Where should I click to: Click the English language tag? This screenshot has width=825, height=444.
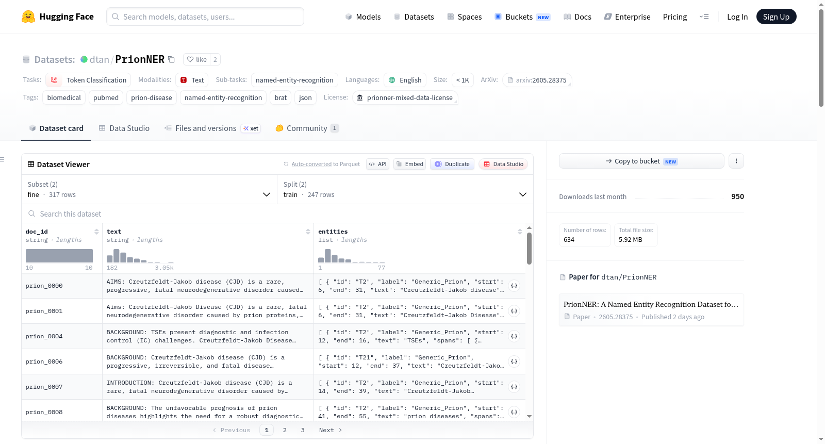coord(405,80)
